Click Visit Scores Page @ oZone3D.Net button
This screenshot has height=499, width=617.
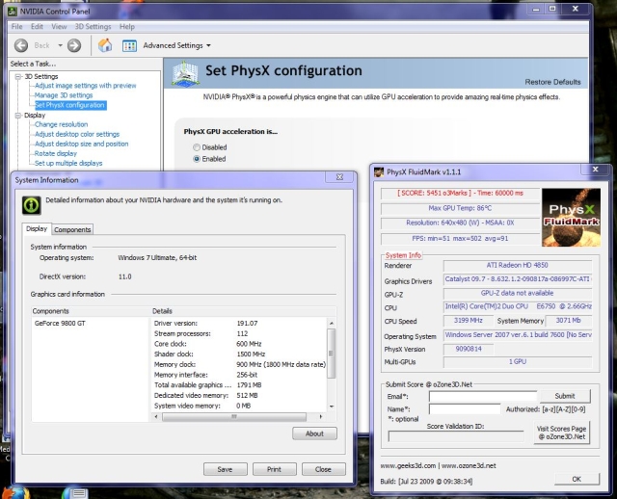click(561, 433)
